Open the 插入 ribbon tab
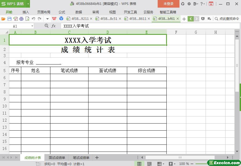Image resolution: width=241 pixels, height=166 pixels. point(26,12)
